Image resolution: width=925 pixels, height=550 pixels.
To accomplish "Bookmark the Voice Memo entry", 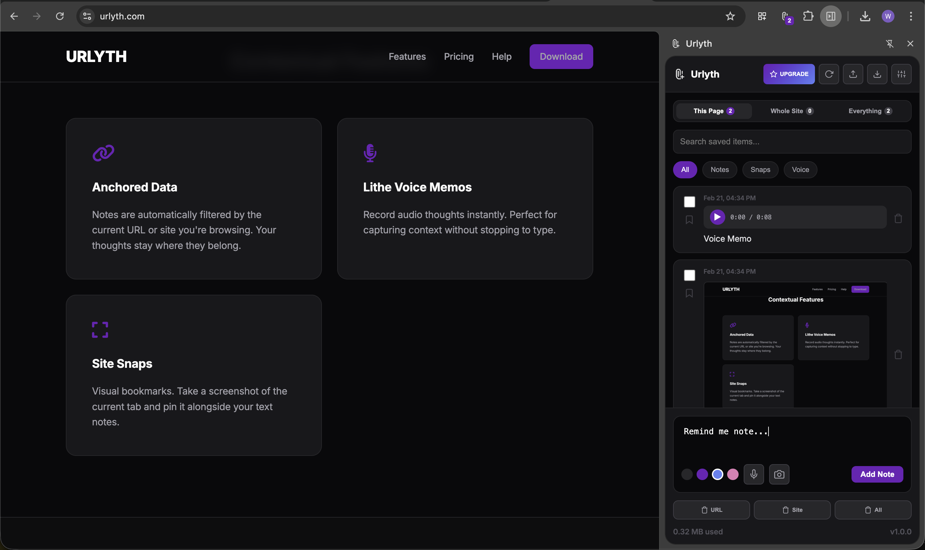I will [689, 219].
